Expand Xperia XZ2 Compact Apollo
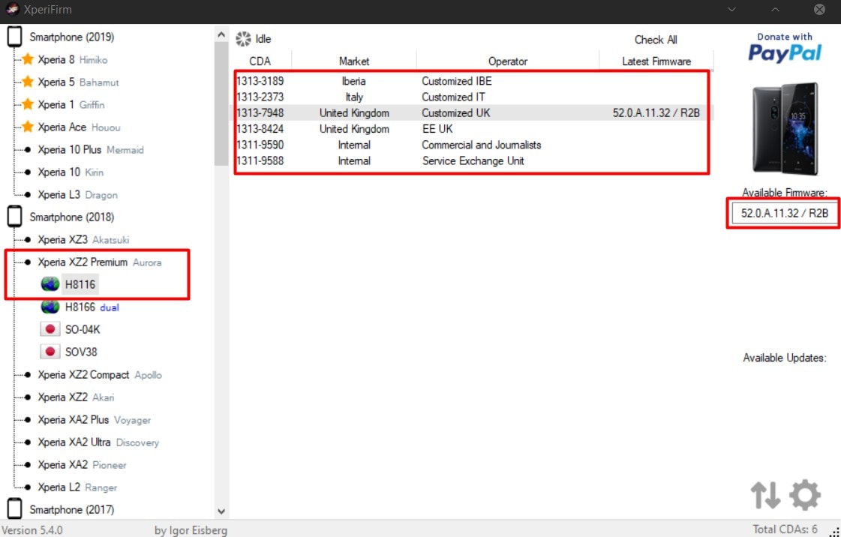Image resolution: width=841 pixels, height=537 pixels. 100,374
